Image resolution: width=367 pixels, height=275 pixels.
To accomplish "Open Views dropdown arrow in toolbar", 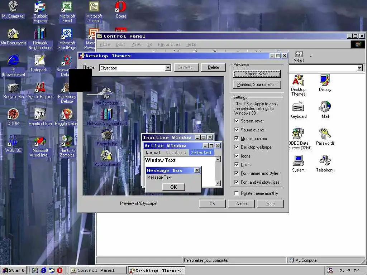I will point(311,56).
